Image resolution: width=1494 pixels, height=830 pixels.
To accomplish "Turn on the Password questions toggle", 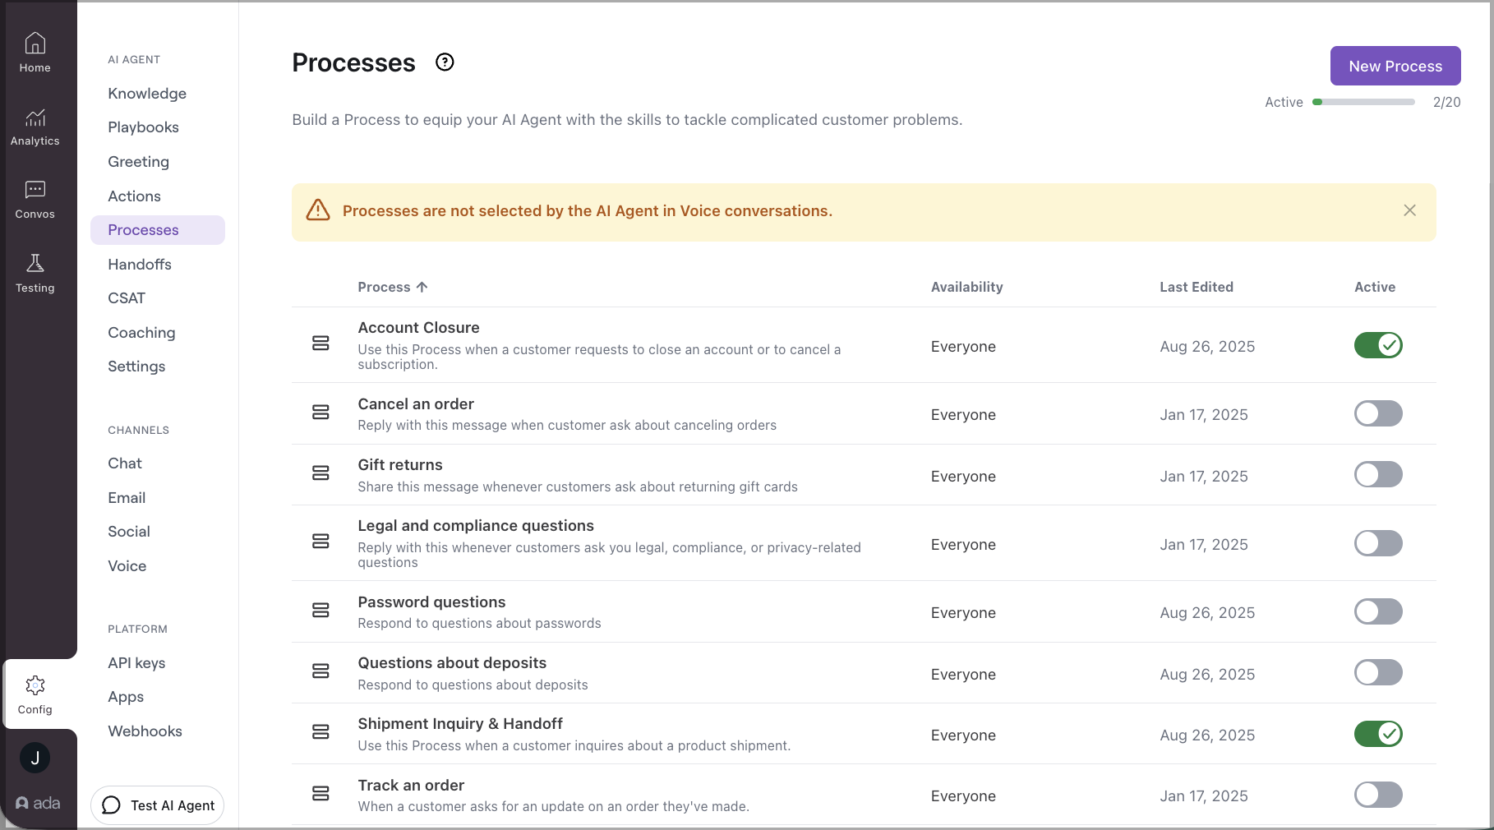I will click(x=1378, y=611).
